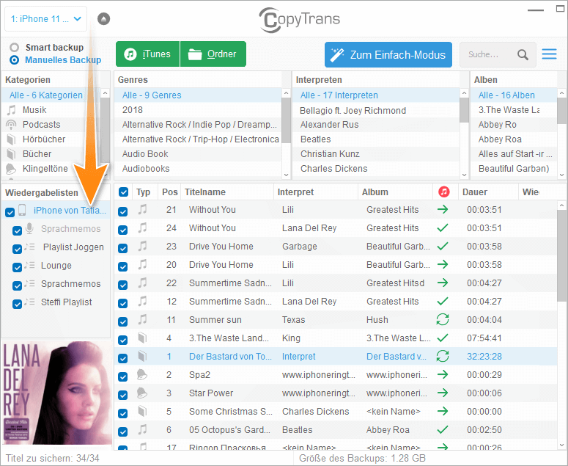Toggle the select-all tracks header checkbox

[x=124, y=192]
